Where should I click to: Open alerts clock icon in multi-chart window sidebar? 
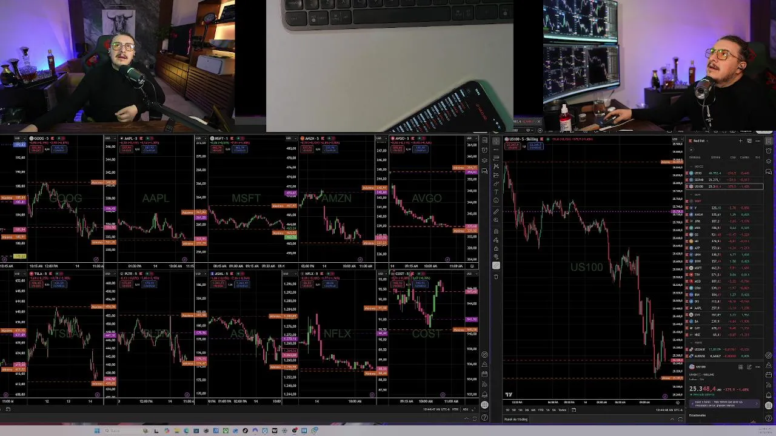484,150
